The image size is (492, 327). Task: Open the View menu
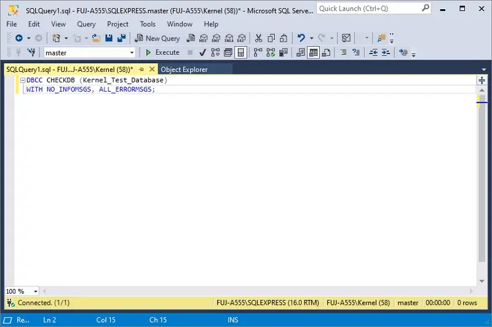pyautogui.click(x=58, y=24)
